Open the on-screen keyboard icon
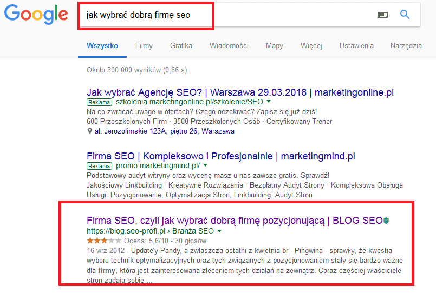The width and height of the screenshot is (436, 293). coord(382,15)
